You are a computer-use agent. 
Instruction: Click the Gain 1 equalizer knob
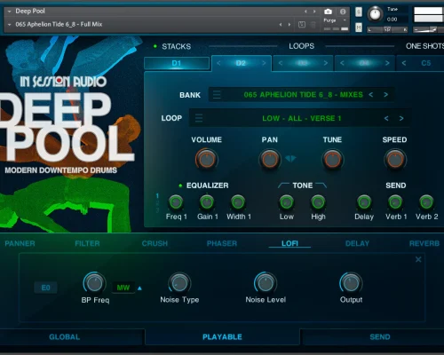click(x=207, y=202)
